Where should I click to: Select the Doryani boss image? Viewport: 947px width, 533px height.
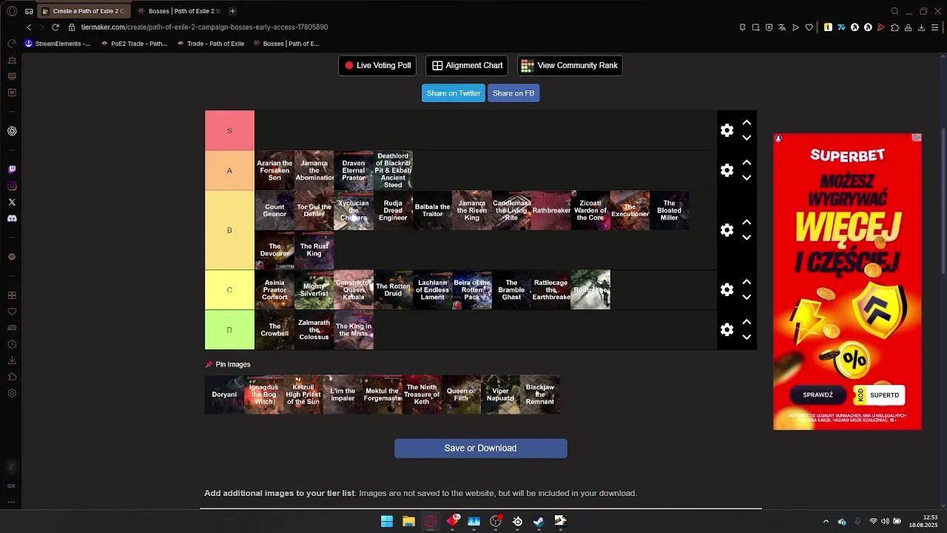[x=224, y=395]
